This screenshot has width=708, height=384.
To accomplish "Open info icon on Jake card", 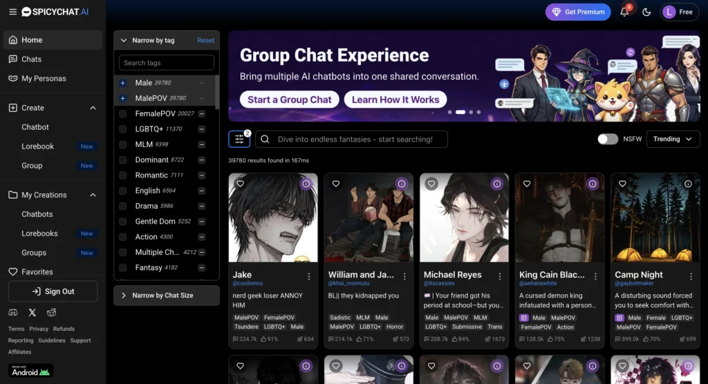I will pyautogui.click(x=306, y=184).
